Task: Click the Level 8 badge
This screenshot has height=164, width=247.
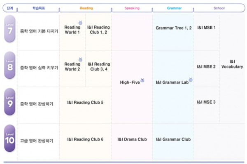Action: pyautogui.click(x=10, y=65)
